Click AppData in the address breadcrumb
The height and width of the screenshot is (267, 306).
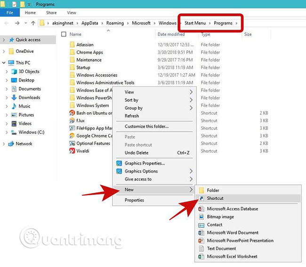tap(89, 23)
